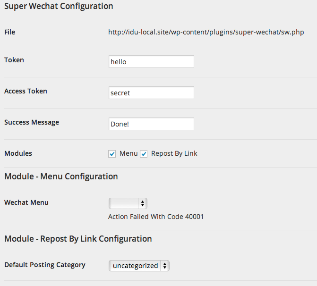The width and height of the screenshot is (317, 286).
Task: Click the Access Token field containing secret
Action: pyautogui.click(x=151, y=93)
